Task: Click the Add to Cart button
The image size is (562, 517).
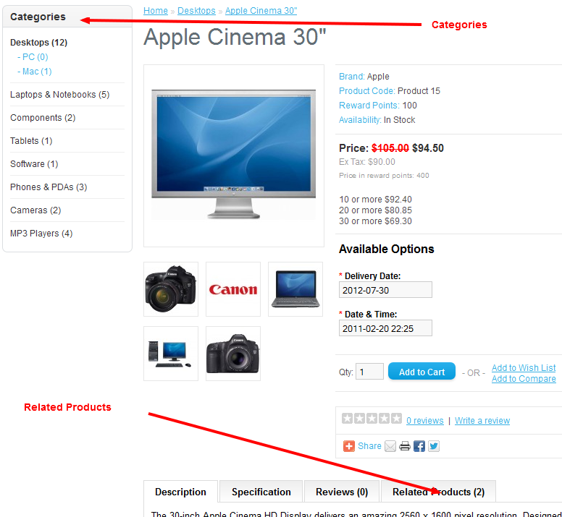Action: point(421,372)
